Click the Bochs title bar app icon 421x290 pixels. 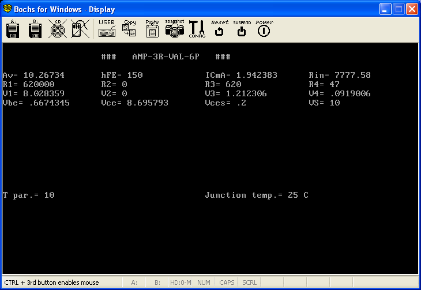[7, 9]
